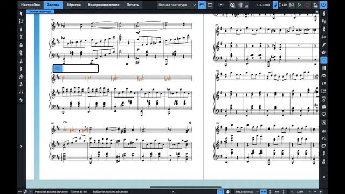Click the chord input tool in left toolbox
Viewport: 345px width, 194px height.
(21, 29)
